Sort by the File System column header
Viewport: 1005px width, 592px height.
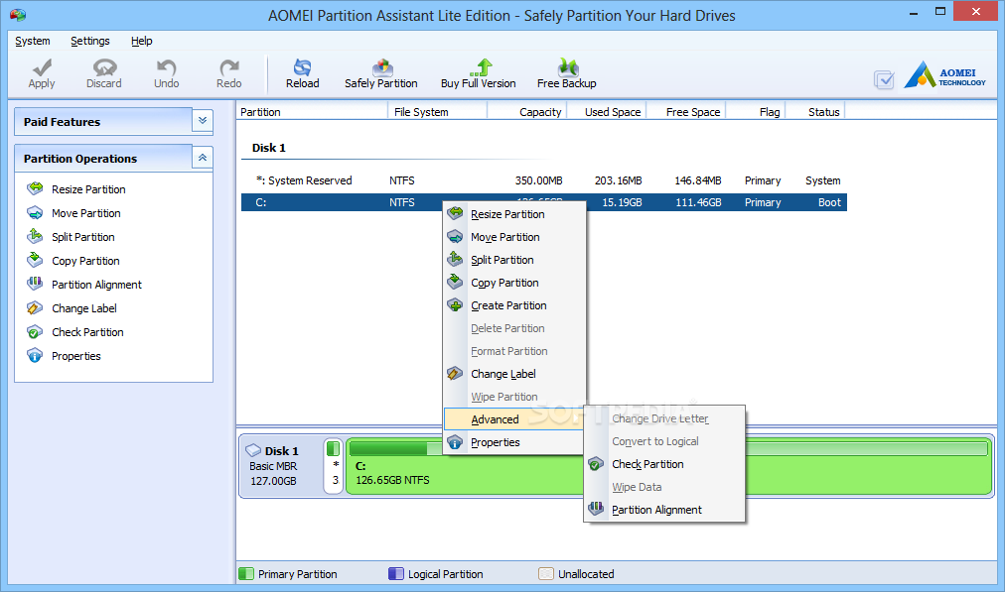tap(438, 112)
